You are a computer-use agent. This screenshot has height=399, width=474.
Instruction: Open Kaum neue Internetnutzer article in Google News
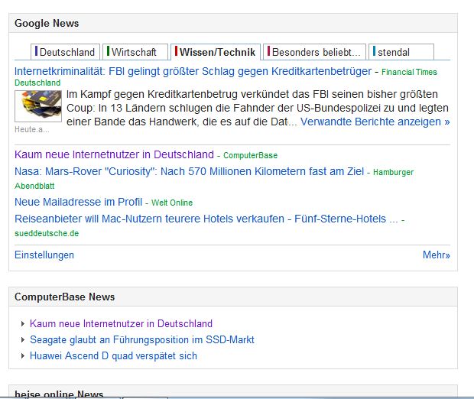(114, 154)
